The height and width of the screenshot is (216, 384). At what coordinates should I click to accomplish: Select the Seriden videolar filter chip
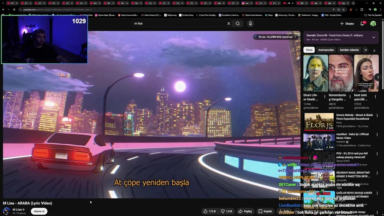pyautogui.click(x=349, y=50)
